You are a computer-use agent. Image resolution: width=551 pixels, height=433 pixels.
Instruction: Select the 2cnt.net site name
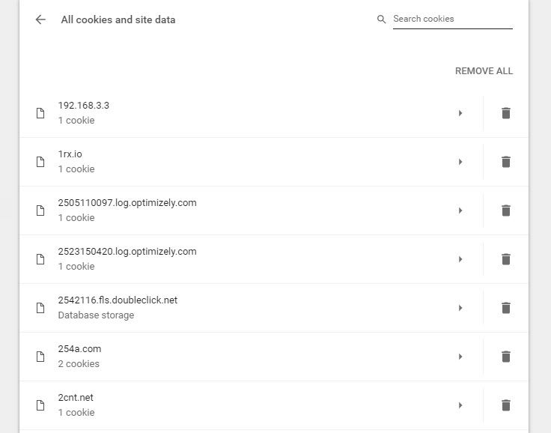[76, 398]
